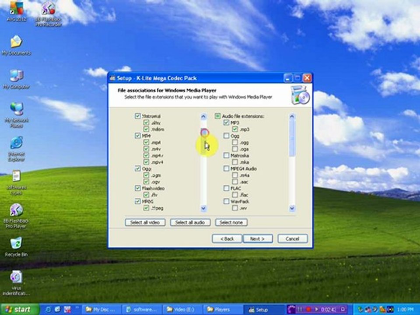The width and height of the screenshot is (420, 315).
Task: Click video list scrollbar down arrow
Action: coord(203,208)
